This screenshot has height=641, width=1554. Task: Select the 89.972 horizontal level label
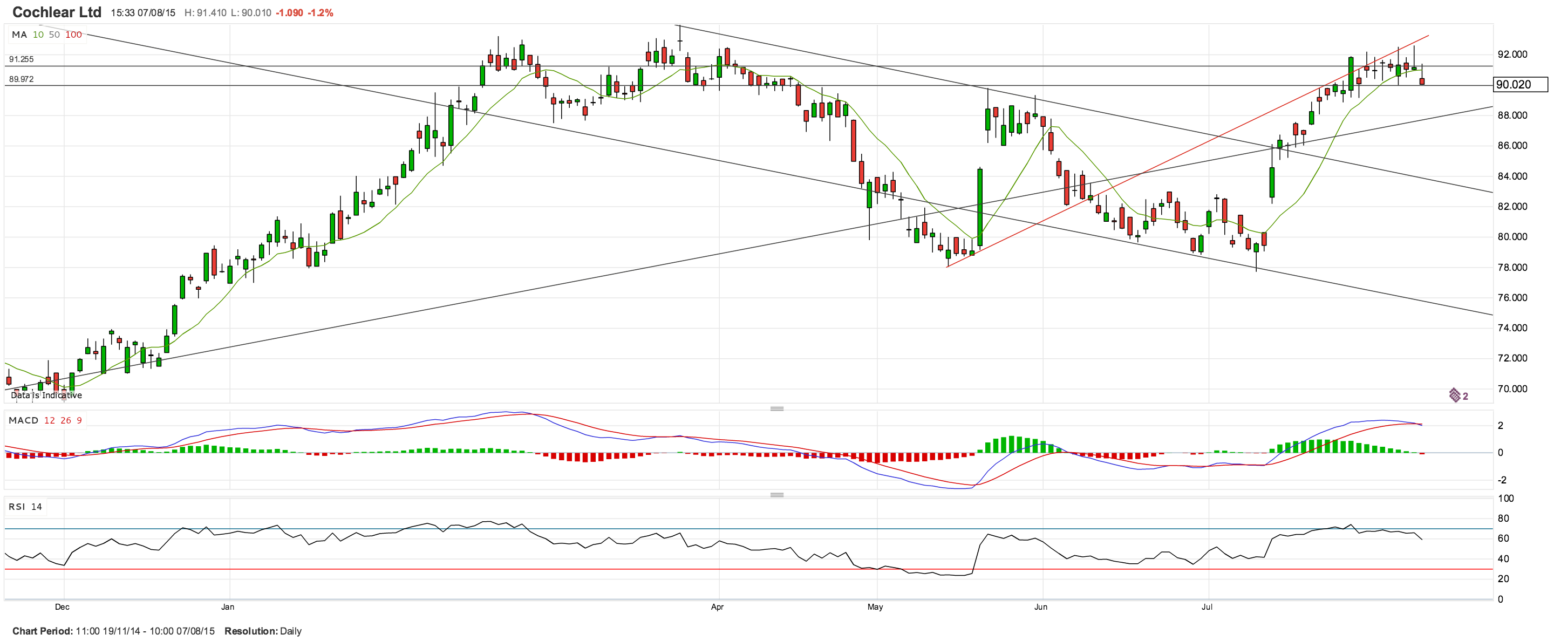21,79
